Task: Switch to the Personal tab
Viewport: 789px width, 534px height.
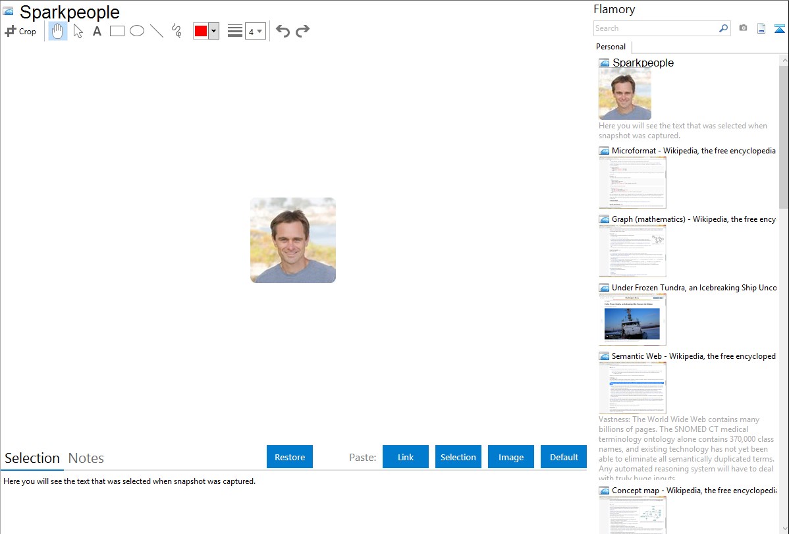Action: (x=611, y=47)
